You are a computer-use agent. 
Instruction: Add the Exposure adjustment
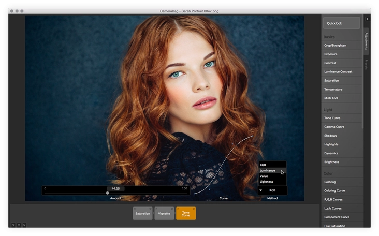point(342,54)
